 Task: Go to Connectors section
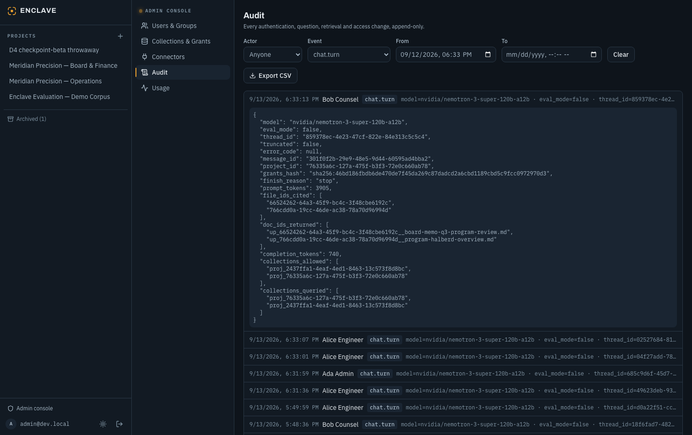tap(183, 57)
